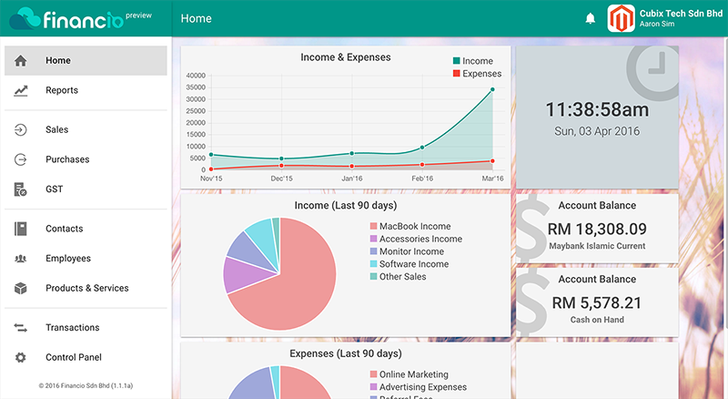Viewport: 728px width, 399px height.
Task: Toggle Other Sales legend item
Action: tap(399, 277)
